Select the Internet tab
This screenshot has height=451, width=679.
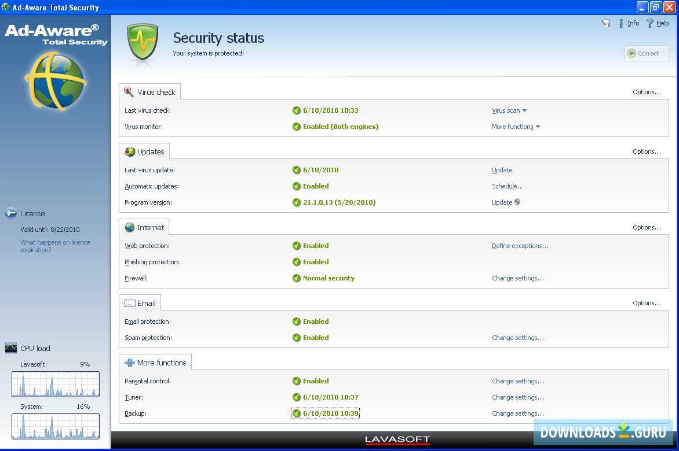[144, 227]
